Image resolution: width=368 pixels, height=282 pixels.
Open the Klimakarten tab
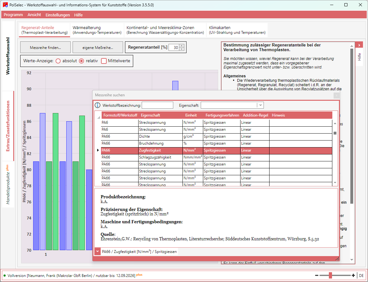[x=237, y=30]
